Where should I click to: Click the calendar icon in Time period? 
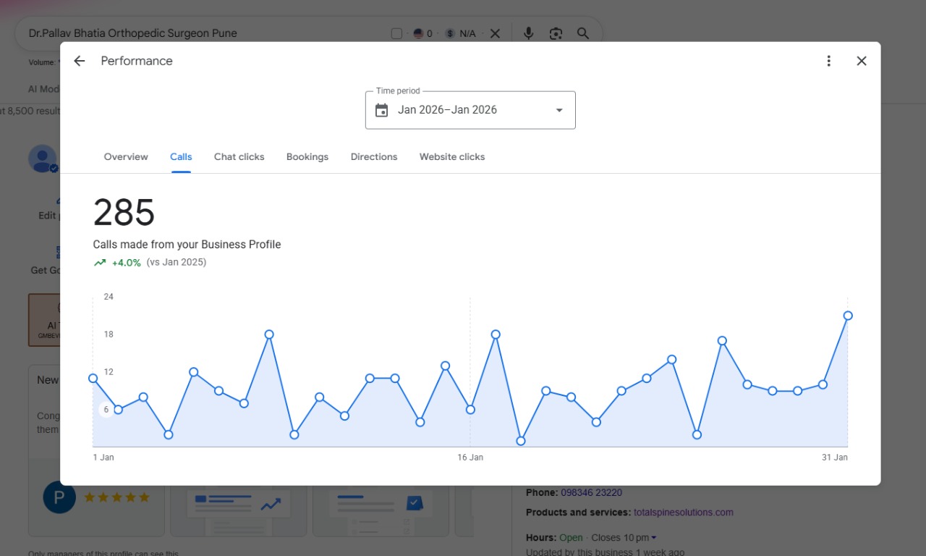click(x=382, y=110)
